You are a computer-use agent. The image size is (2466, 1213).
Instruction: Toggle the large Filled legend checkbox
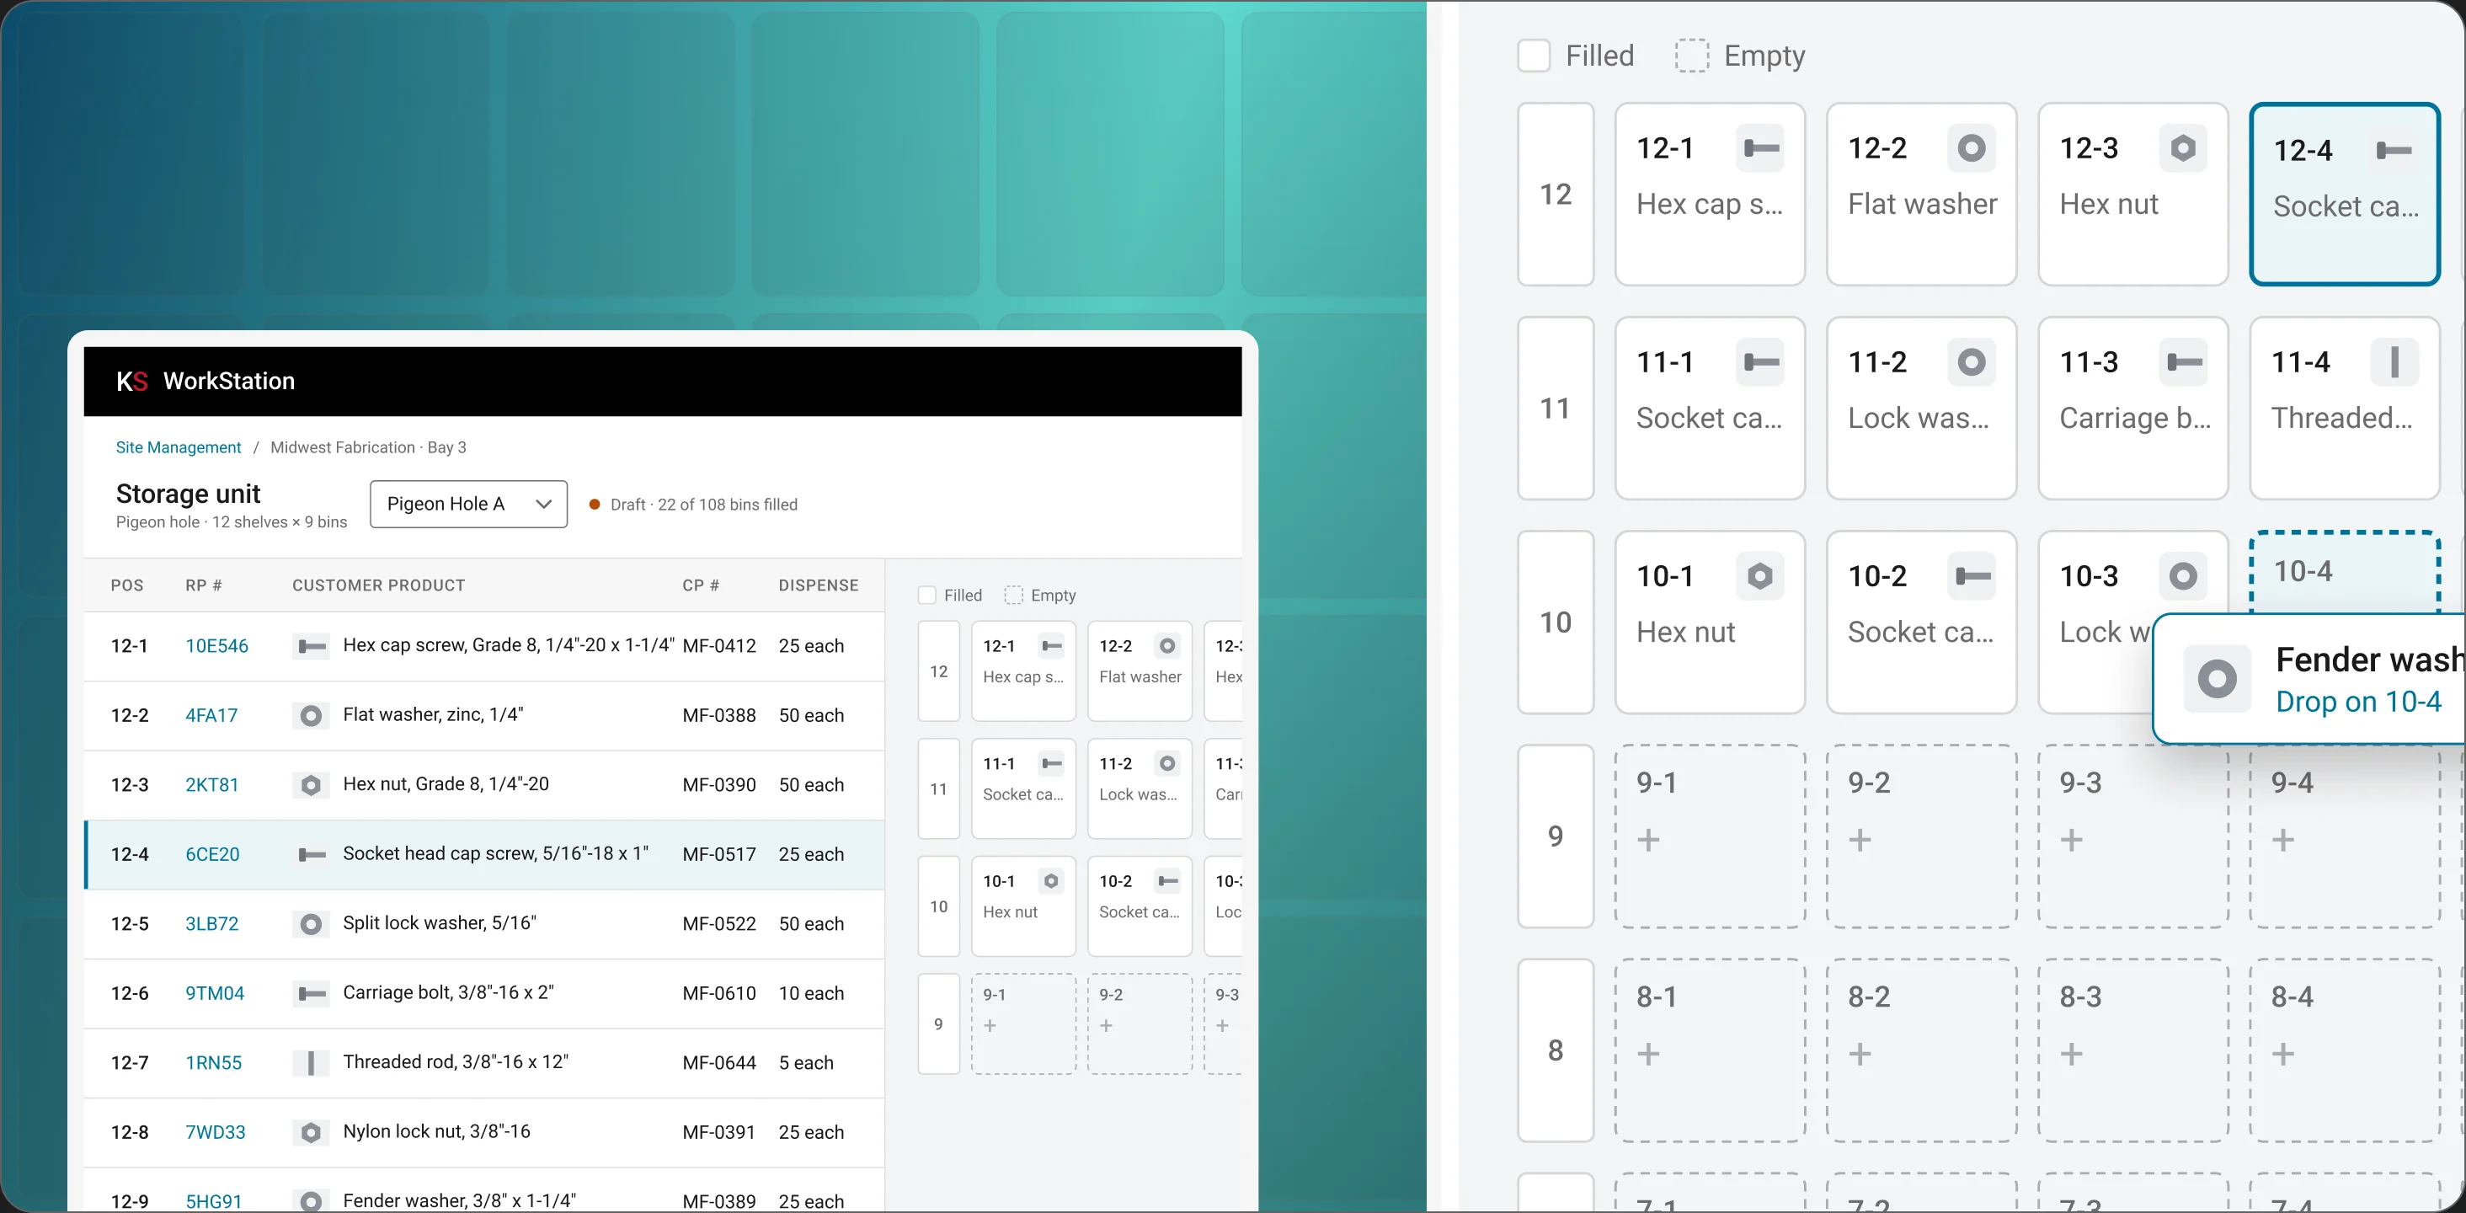click(1535, 56)
